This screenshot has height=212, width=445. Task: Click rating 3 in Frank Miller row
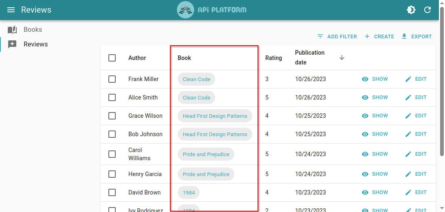point(267,79)
